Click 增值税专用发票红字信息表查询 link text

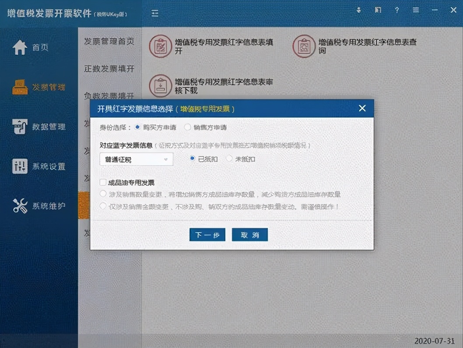367,46
